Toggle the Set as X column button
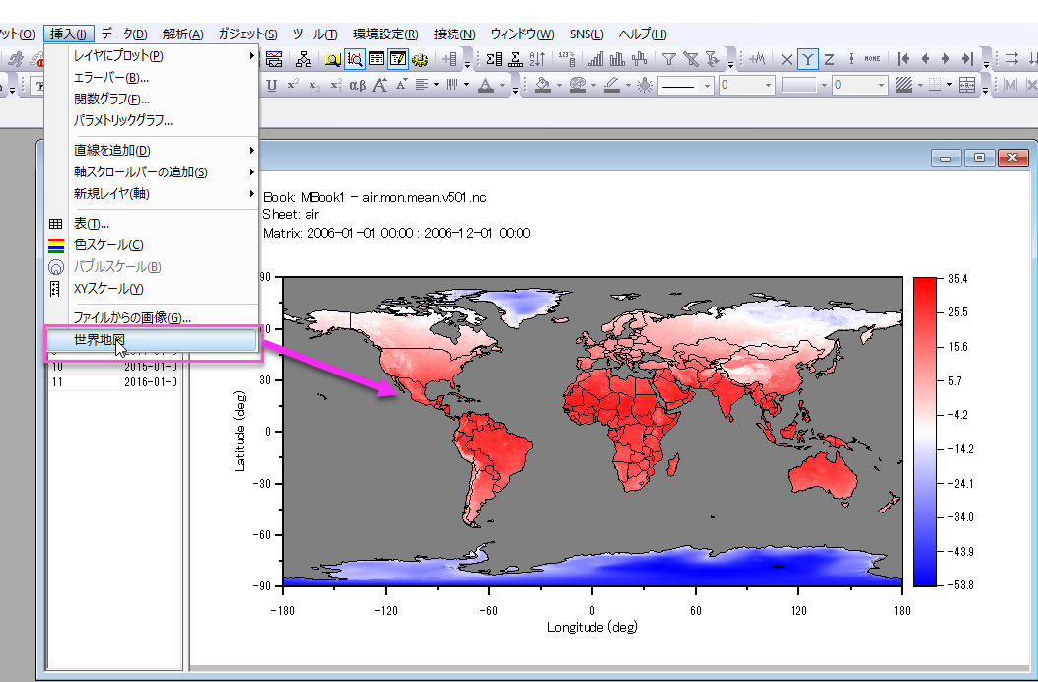The height and width of the screenshot is (682, 1038). (x=786, y=59)
